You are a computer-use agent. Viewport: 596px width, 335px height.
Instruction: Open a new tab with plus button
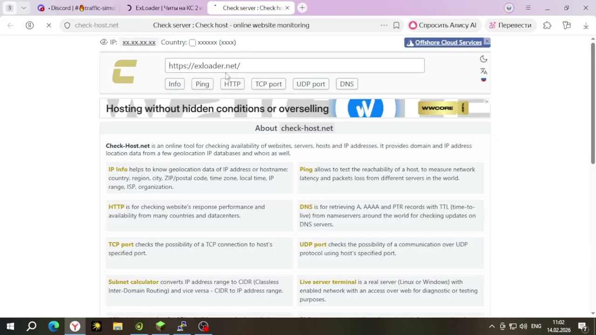tap(302, 8)
